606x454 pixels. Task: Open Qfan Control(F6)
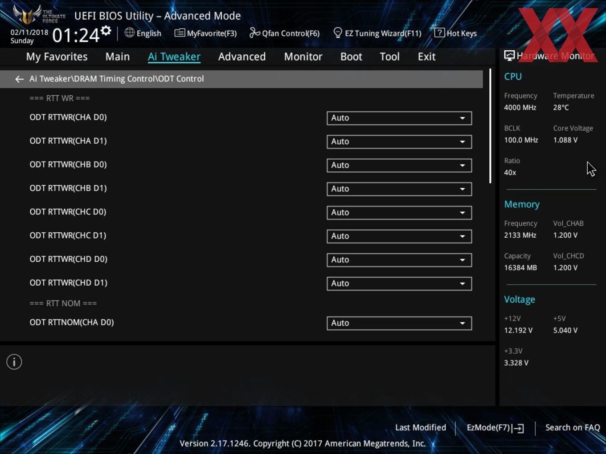pyautogui.click(x=285, y=33)
